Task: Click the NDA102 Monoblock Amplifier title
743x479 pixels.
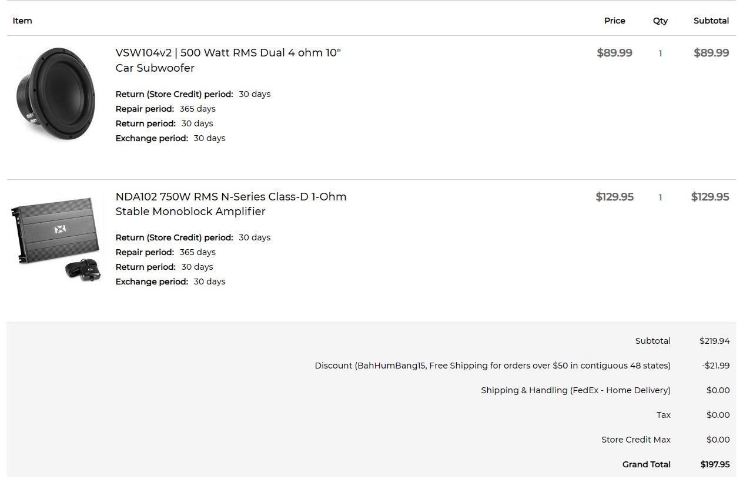Action: pos(231,204)
